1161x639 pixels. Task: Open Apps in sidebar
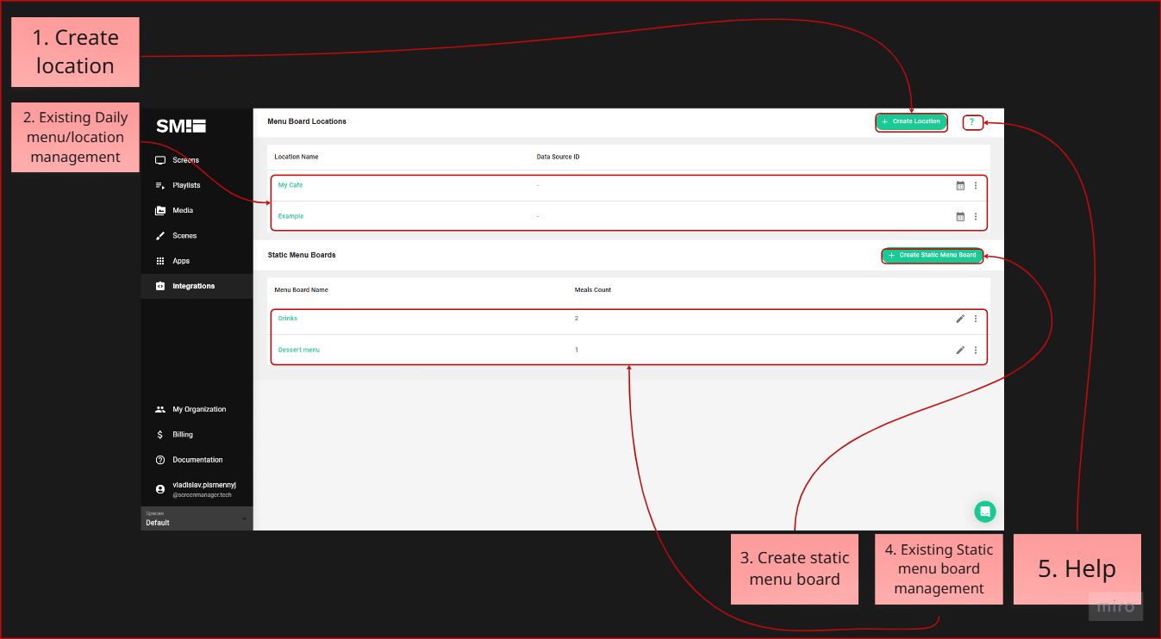(x=197, y=261)
